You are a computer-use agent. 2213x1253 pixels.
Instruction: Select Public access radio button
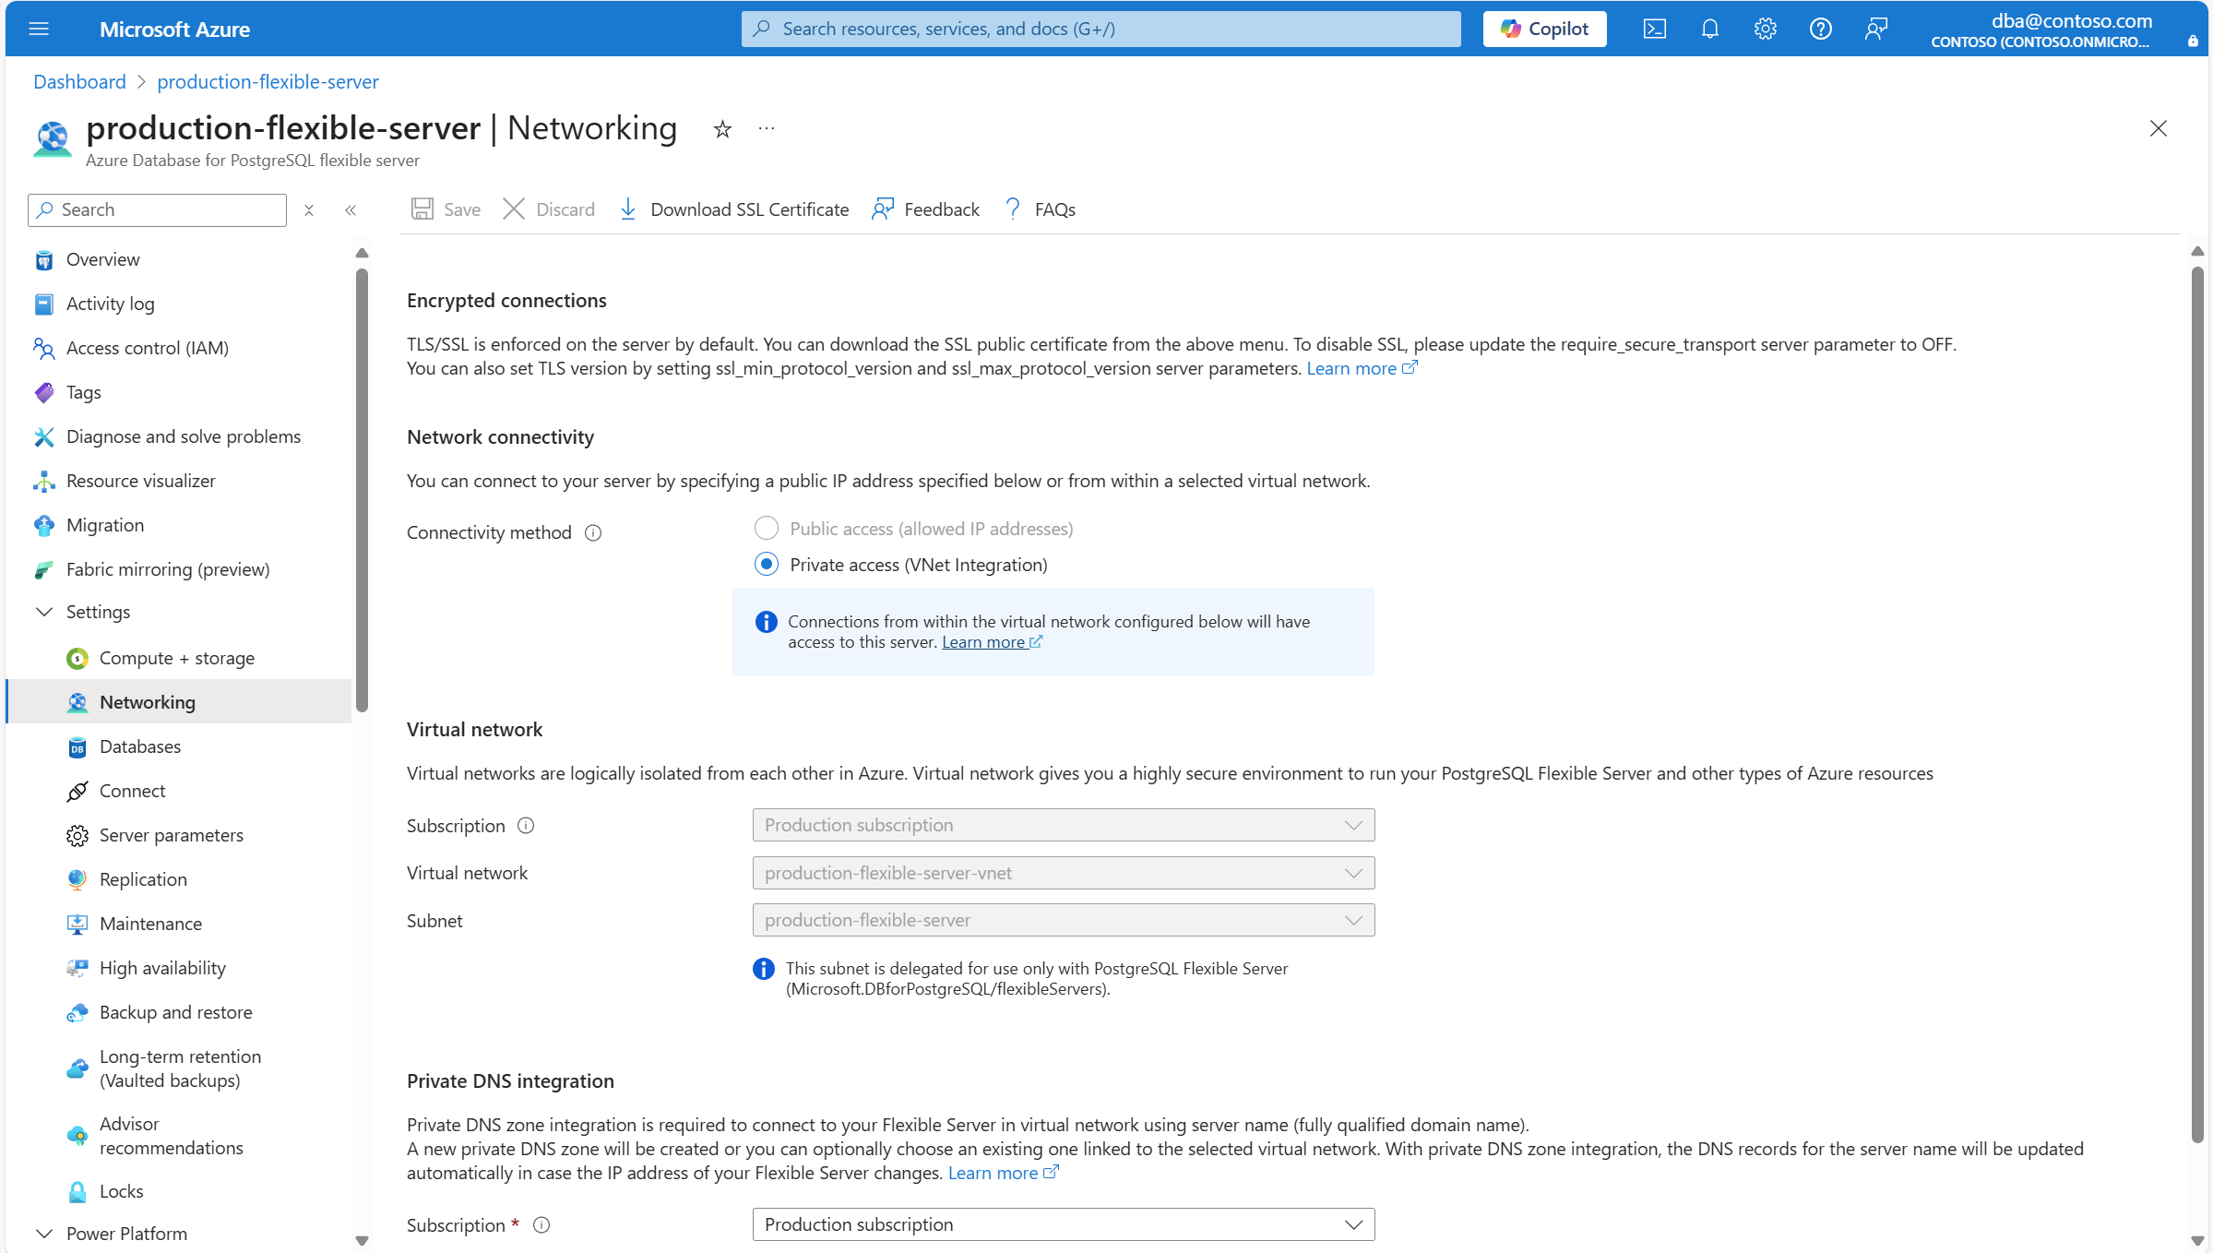pyautogui.click(x=766, y=529)
